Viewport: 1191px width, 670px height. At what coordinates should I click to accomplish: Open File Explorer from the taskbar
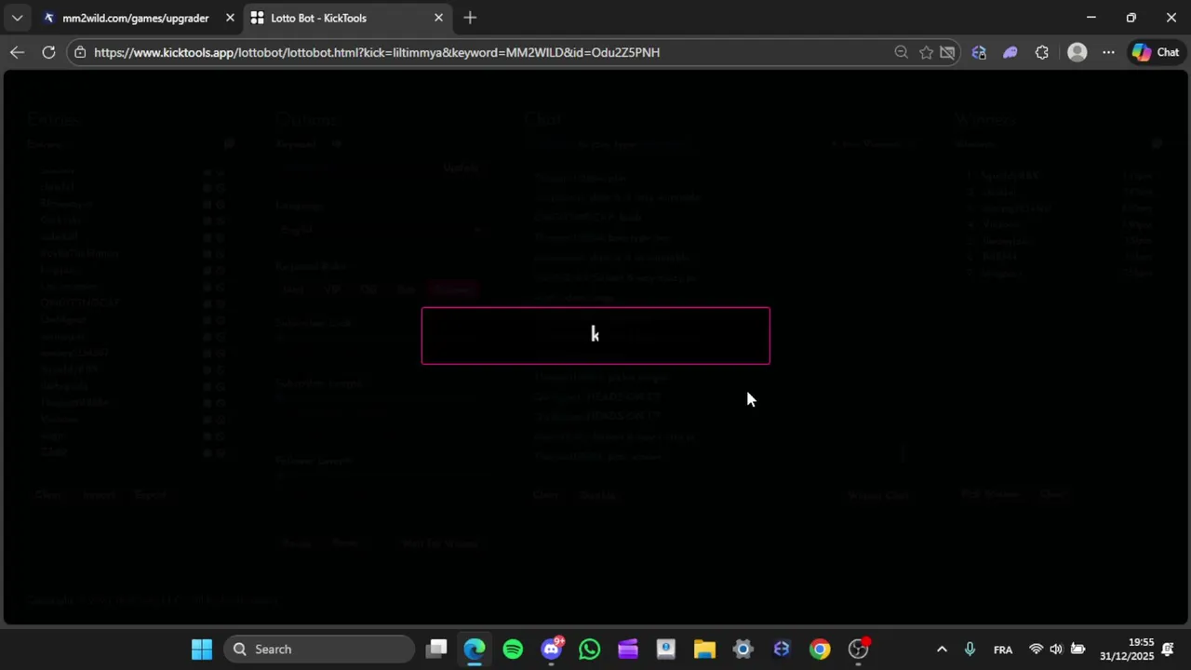click(704, 649)
